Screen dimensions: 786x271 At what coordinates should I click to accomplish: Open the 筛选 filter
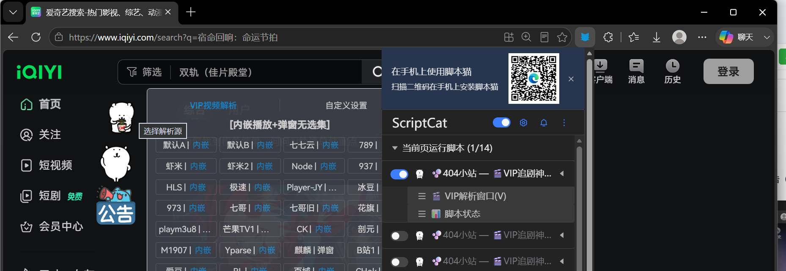(144, 72)
